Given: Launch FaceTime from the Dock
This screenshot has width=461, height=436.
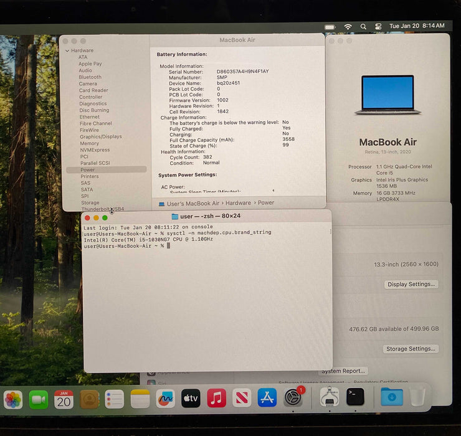Looking at the screenshot, I should [x=39, y=399].
